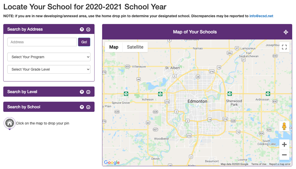Click the move icon in map header
The width and height of the screenshot is (296, 169).
pyautogui.click(x=286, y=32)
